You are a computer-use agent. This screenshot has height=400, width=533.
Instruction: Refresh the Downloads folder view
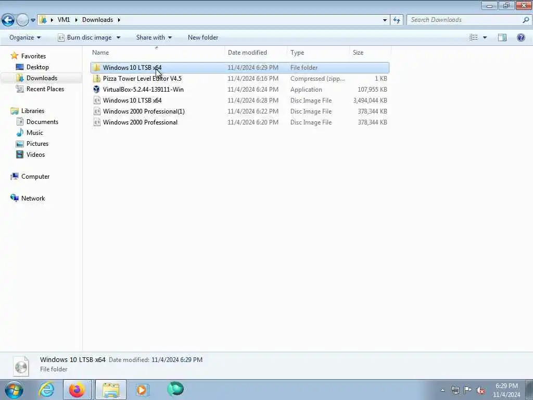pyautogui.click(x=397, y=20)
